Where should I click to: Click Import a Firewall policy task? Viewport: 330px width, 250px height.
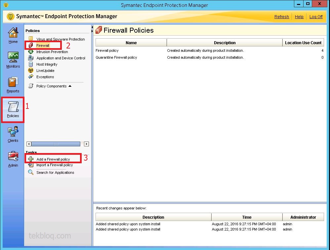tap(55, 165)
